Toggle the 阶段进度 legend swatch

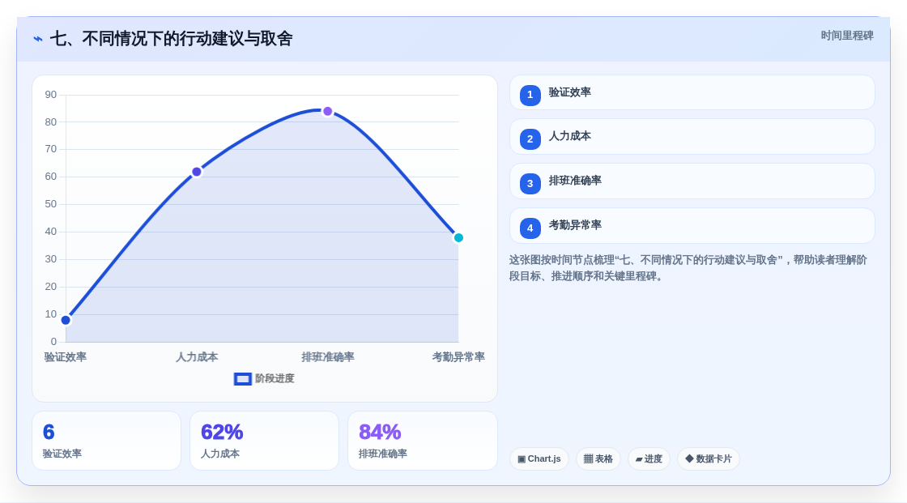tap(242, 379)
